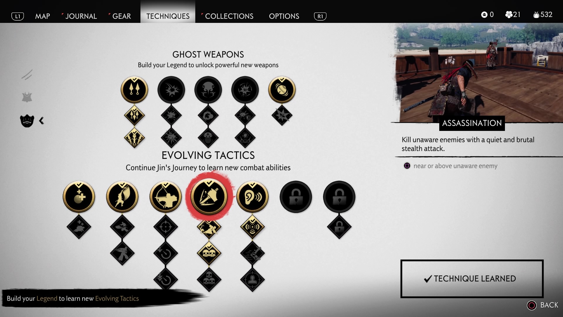Image resolution: width=563 pixels, height=317 pixels.
Task: Select the first locked padlock technique
Action: (296, 197)
